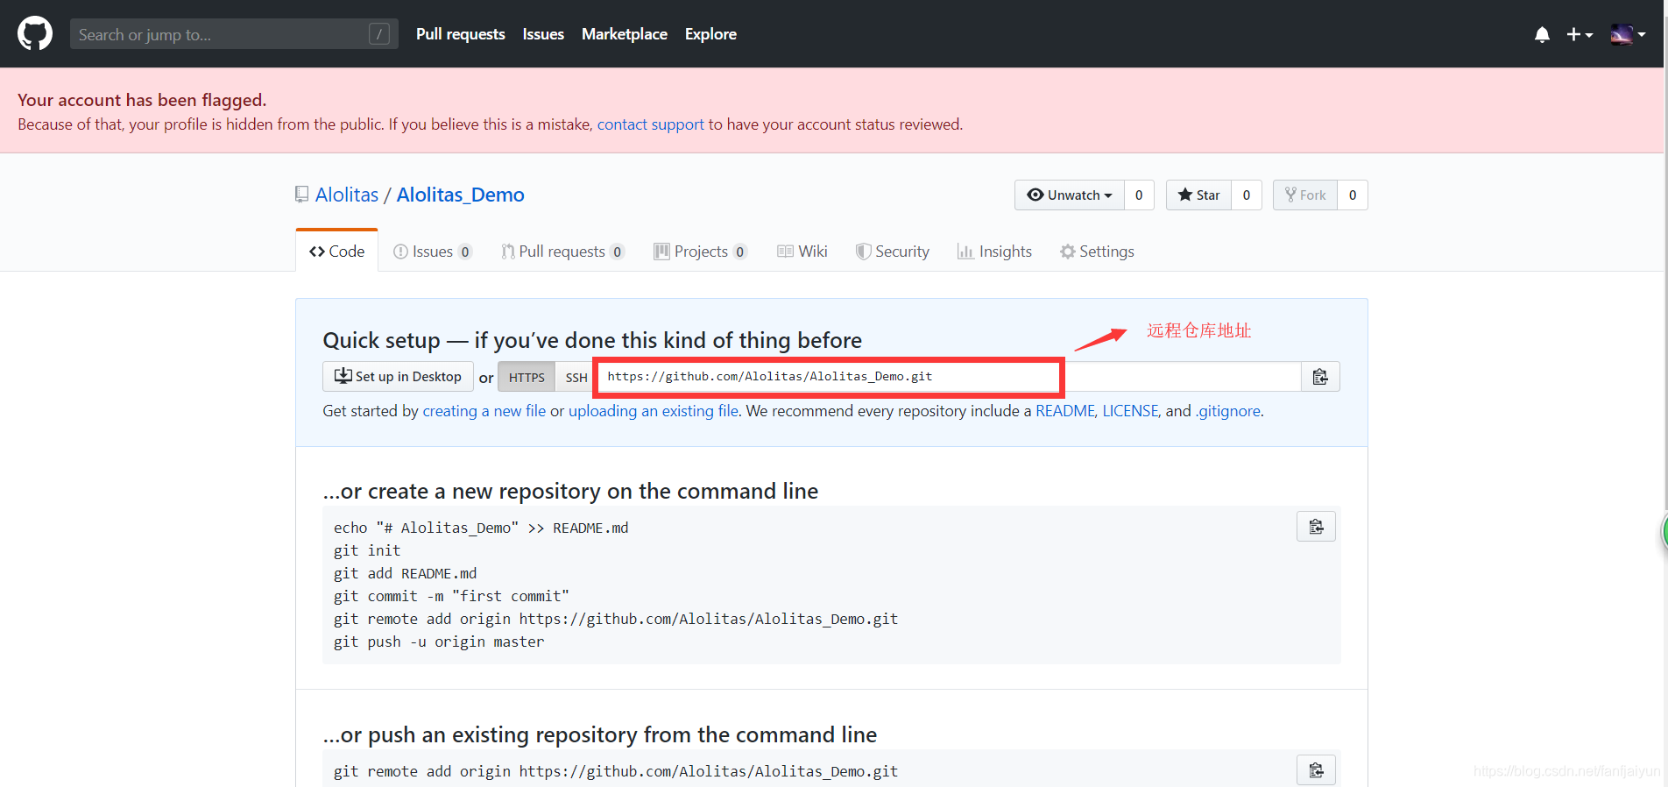The width and height of the screenshot is (1668, 787).
Task: Star the repository
Action: [1198, 195]
